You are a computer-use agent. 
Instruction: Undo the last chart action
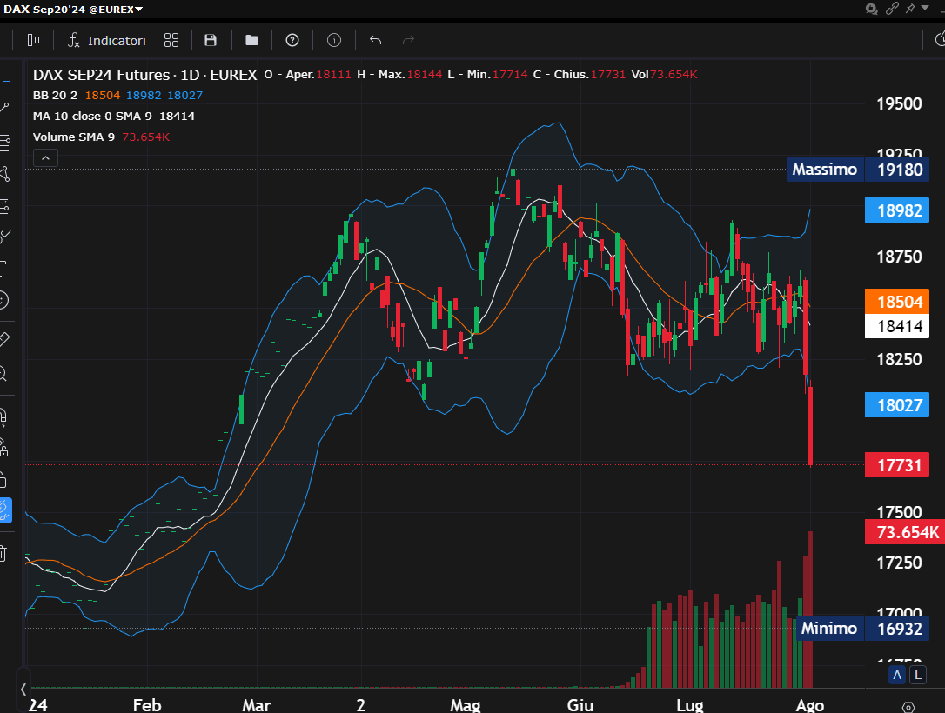tap(375, 40)
